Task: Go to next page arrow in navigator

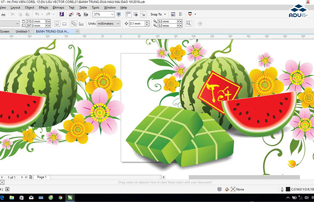Action: (22, 177)
